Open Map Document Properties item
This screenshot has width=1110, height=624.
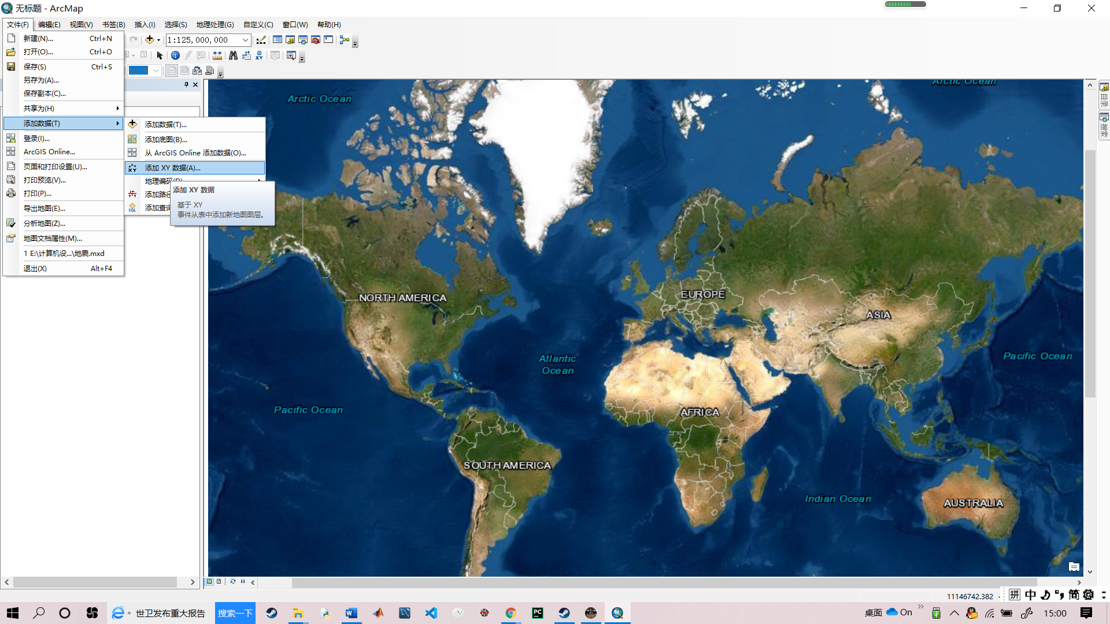click(64, 238)
